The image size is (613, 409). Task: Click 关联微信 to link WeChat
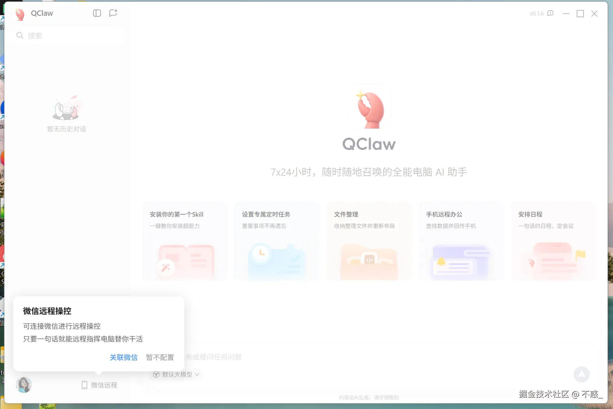coord(124,357)
